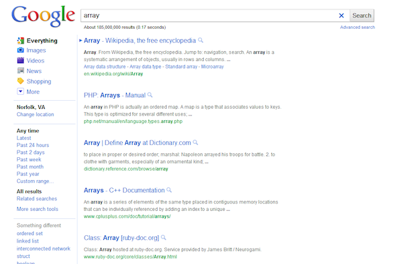Switch to News results

tap(34, 71)
